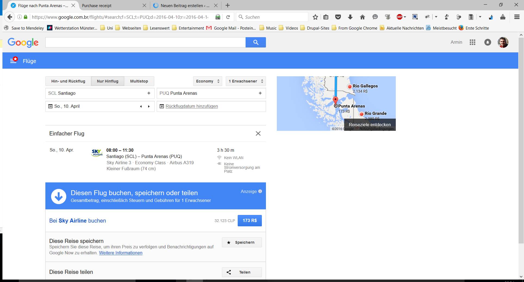Click the clipboard notes extension icon

(471, 17)
